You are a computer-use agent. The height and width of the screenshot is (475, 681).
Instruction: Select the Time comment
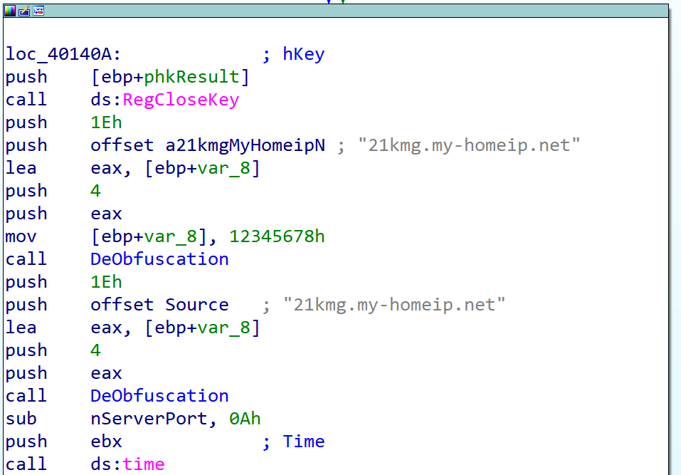(304, 442)
